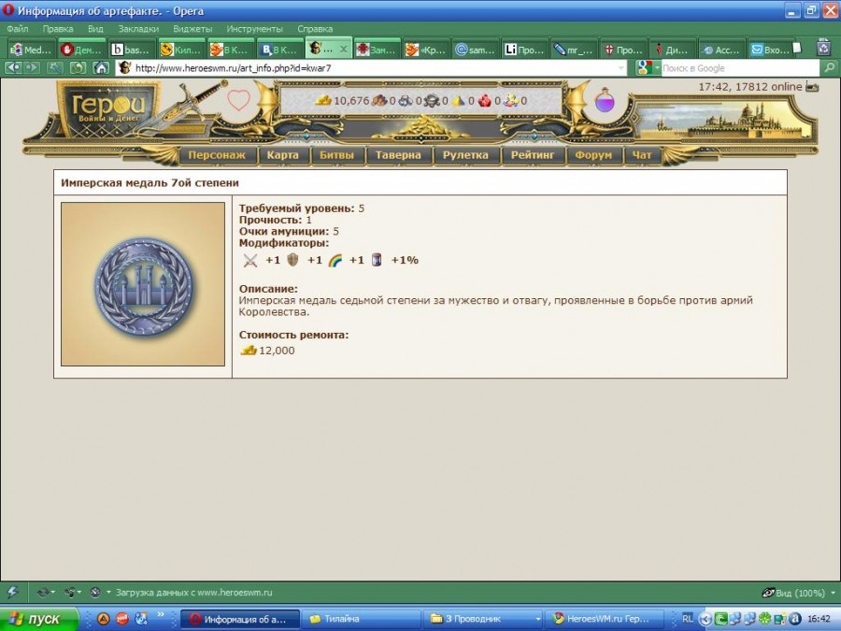Screen dimensions: 841x631
Task: Open the Персонаж game menu
Action: [217, 155]
